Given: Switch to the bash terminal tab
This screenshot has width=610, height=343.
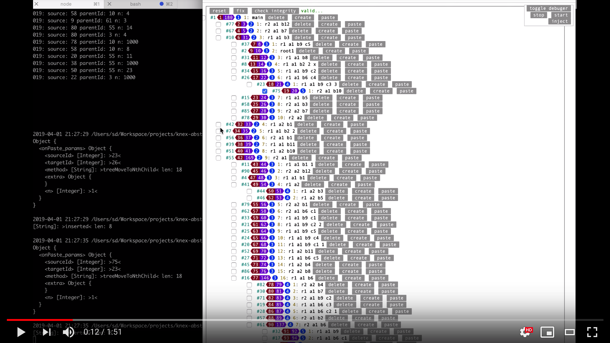Looking at the screenshot, I should (x=135, y=4).
